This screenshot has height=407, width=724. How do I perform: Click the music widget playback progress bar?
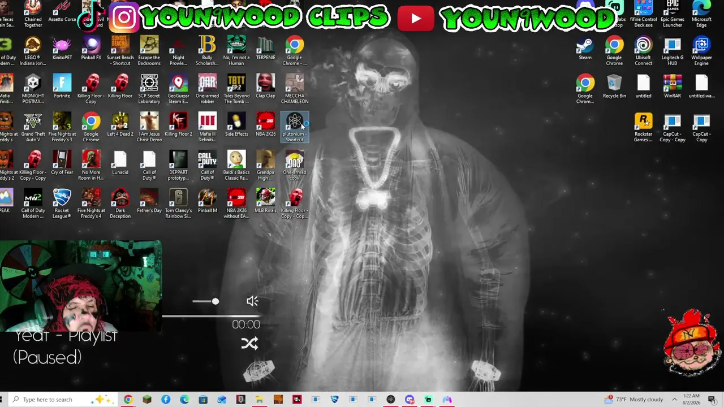point(211,315)
